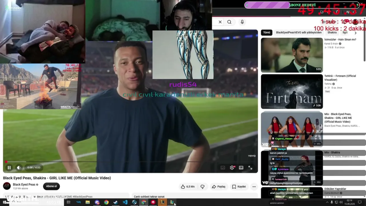The height and width of the screenshot is (206, 366).
Task: Open File Explorer from the taskbar
Action: (x=87, y=202)
